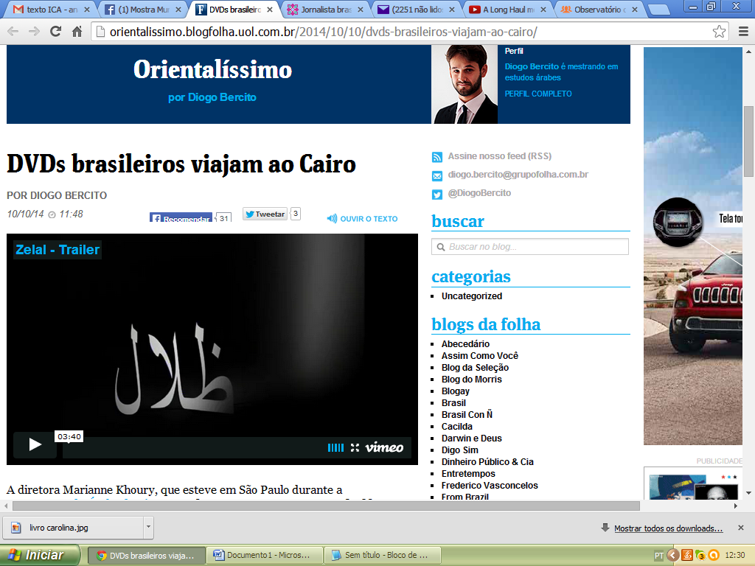Seek in the Vimeo video progress bar
The height and width of the screenshot is (566, 755).
192,447
